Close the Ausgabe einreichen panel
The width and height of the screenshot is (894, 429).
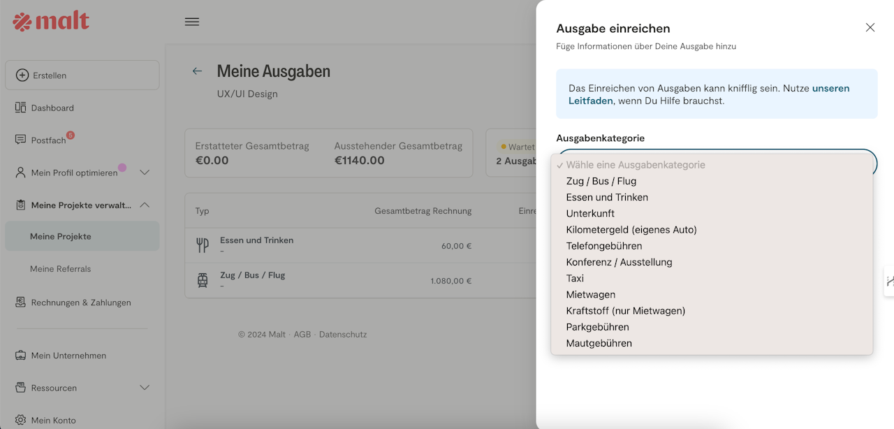point(870,28)
